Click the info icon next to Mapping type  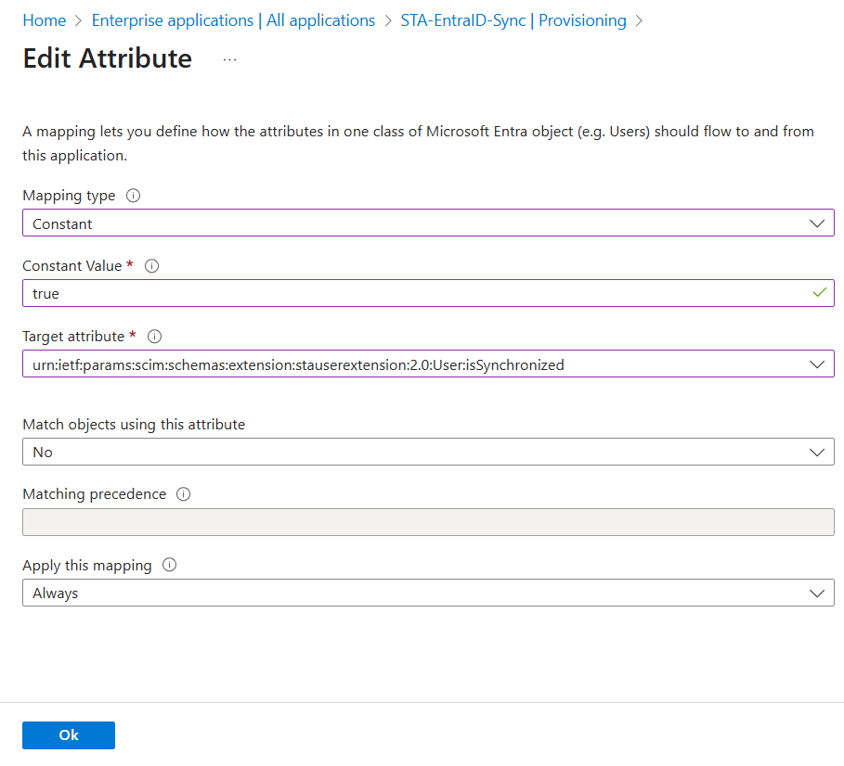click(133, 196)
